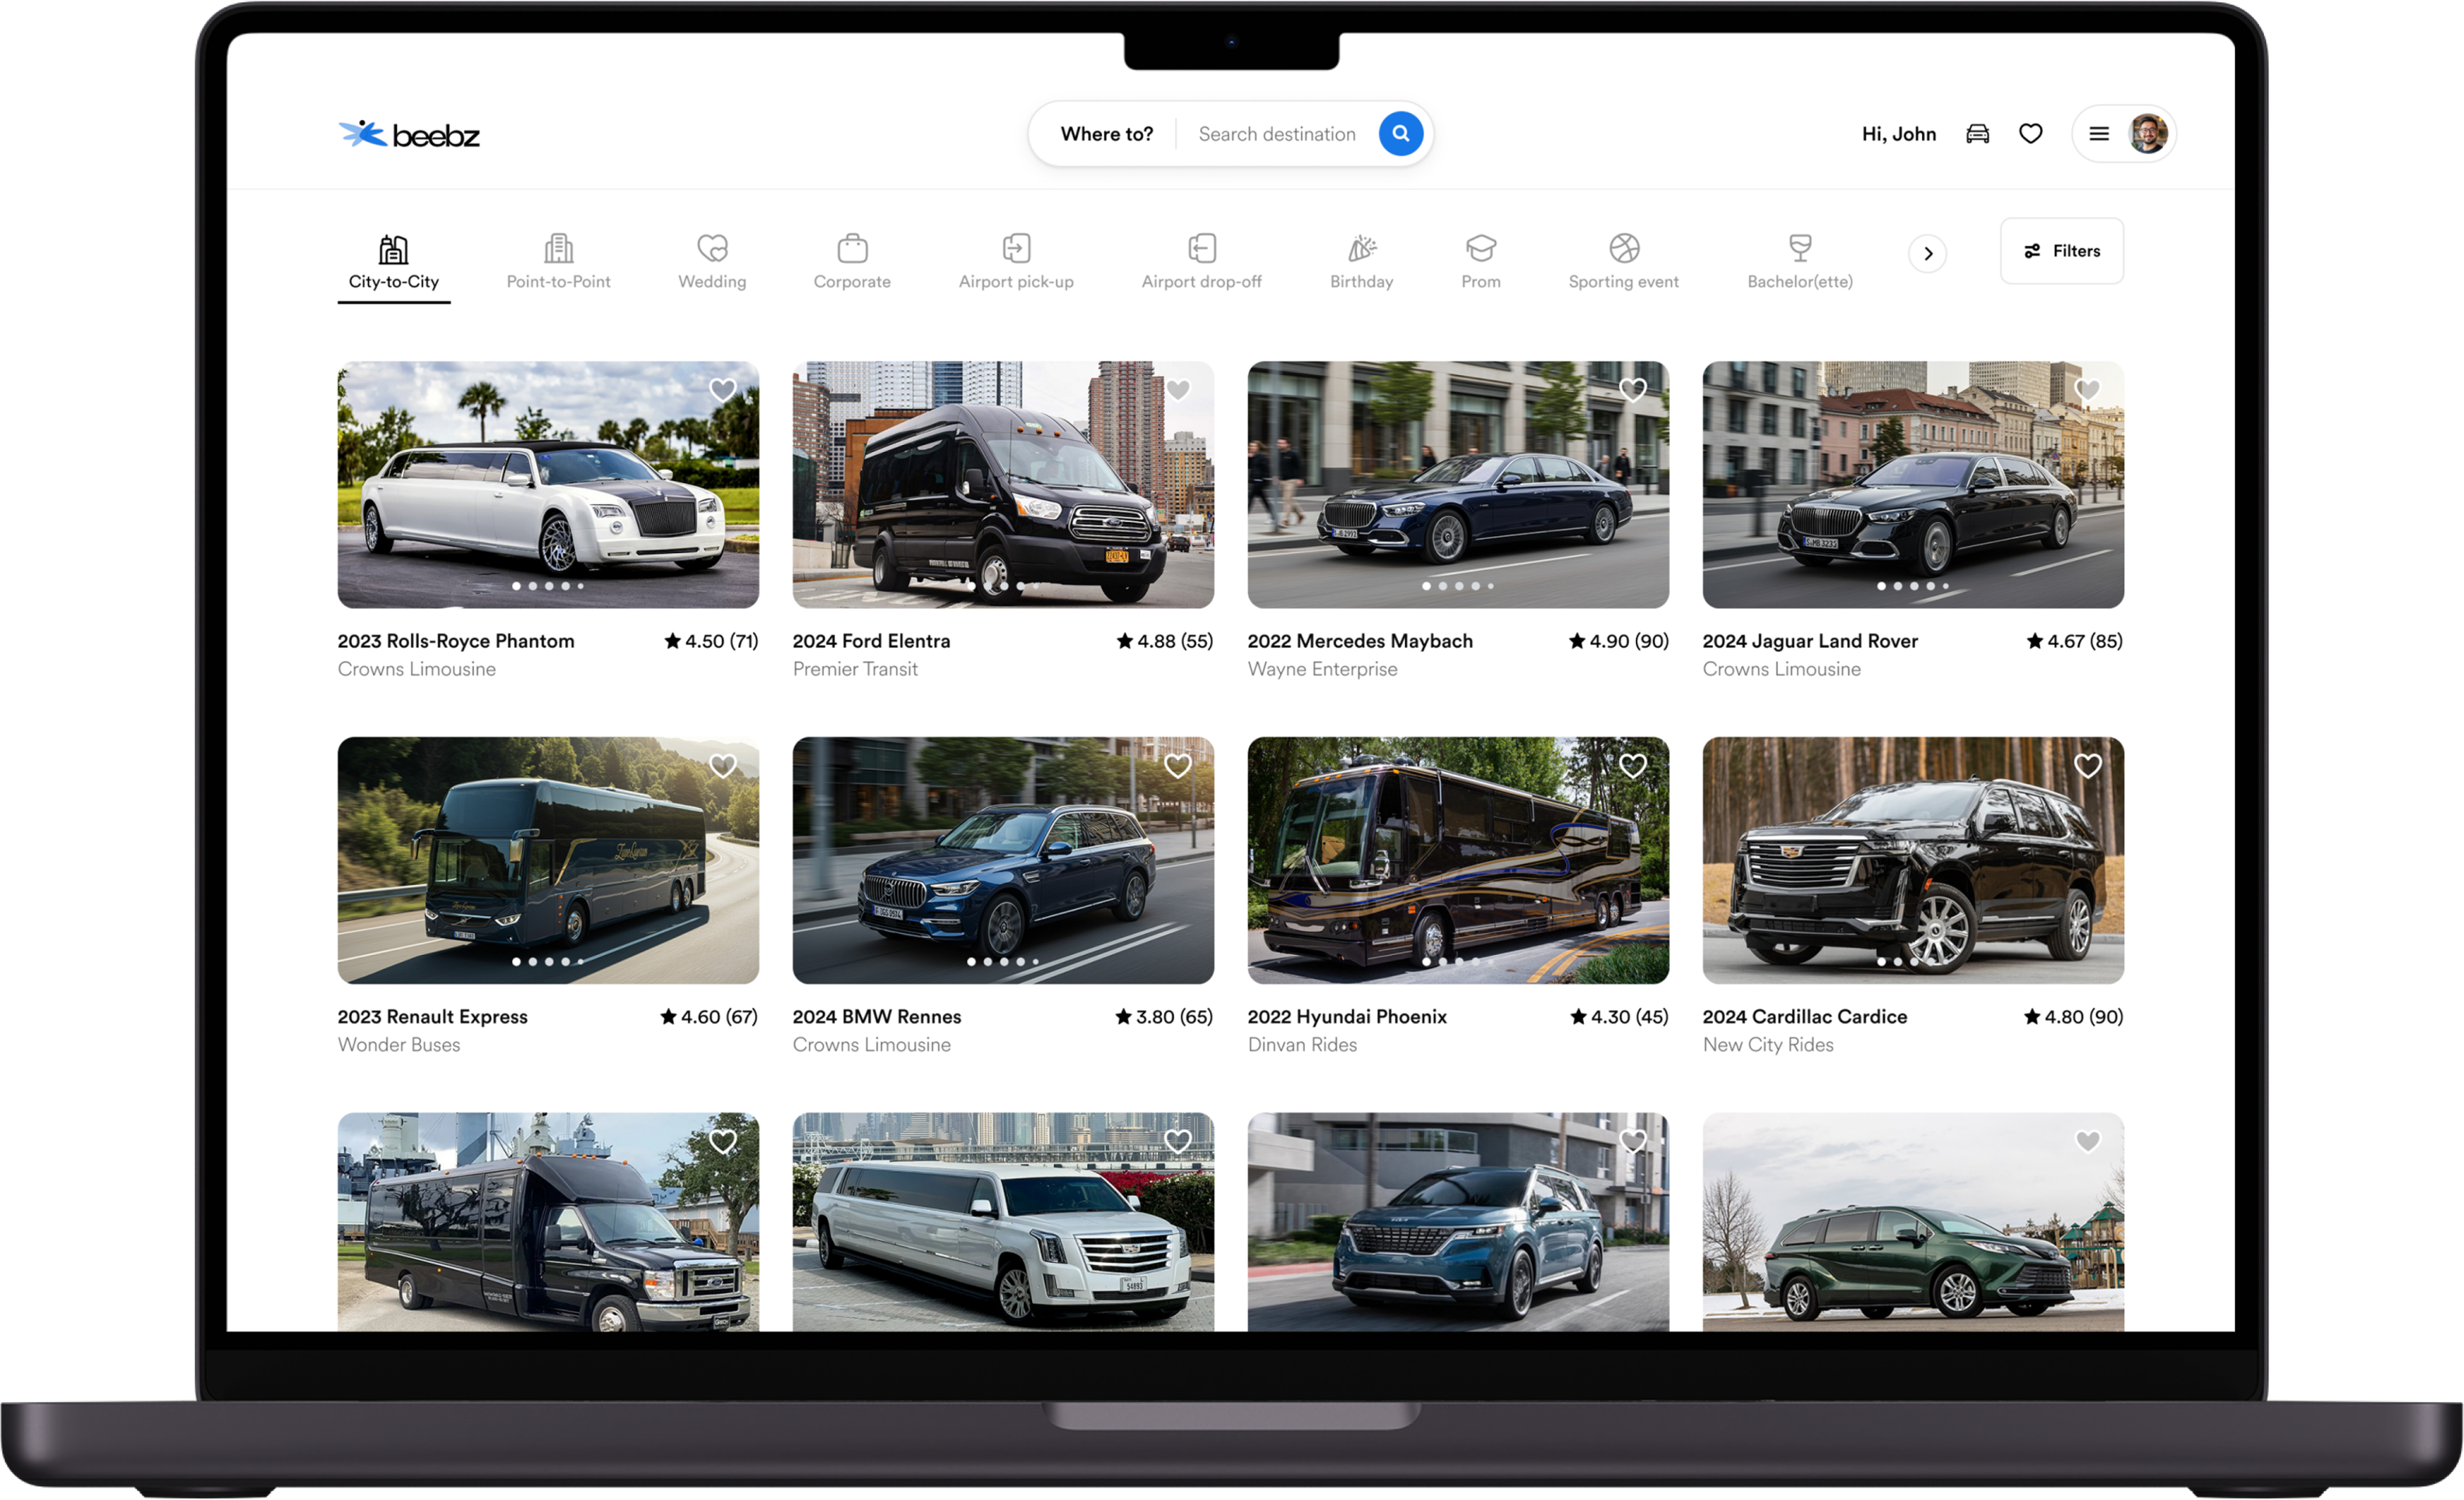
Task: Click the Dinvan Rides provider name
Action: click(x=1303, y=1045)
